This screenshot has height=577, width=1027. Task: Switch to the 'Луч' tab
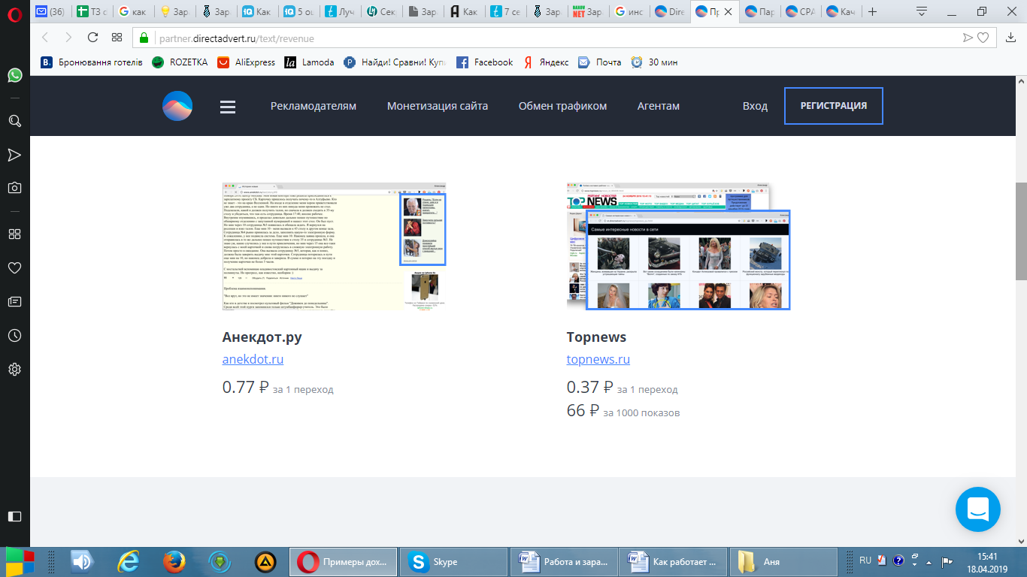point(341,12)
